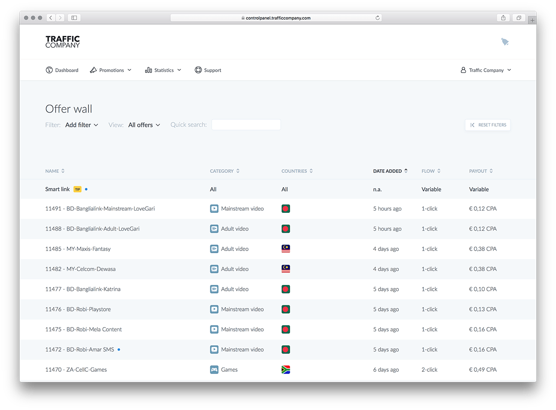
Task: Click Mainstream video icon in row 11475
Action: 214,329
